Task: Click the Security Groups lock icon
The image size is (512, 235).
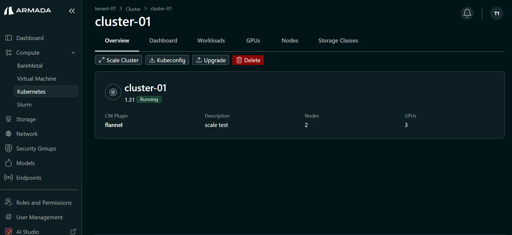Action: 9,148
